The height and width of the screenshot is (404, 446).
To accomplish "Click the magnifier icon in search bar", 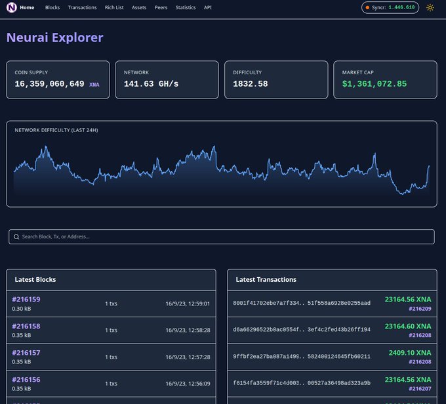I will 16,236.
